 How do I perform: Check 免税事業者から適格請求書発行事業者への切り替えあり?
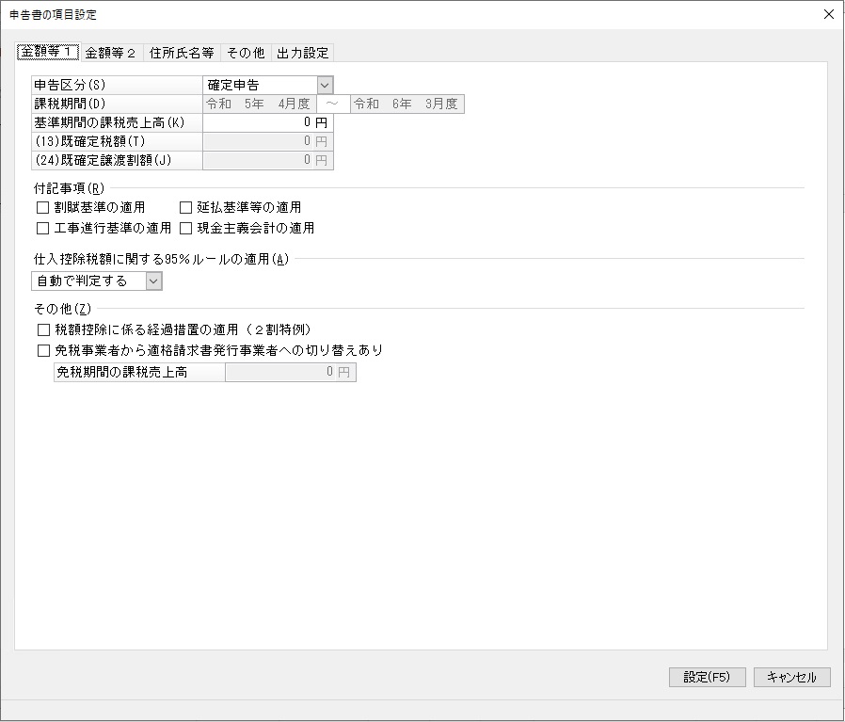(42, 350)
